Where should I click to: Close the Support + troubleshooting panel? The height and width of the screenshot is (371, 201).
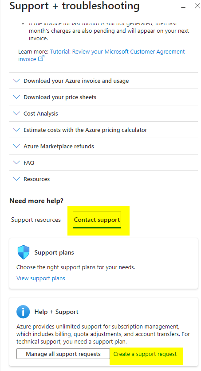(197, 6)
